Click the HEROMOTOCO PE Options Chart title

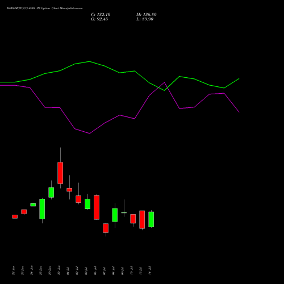[44, 9]
